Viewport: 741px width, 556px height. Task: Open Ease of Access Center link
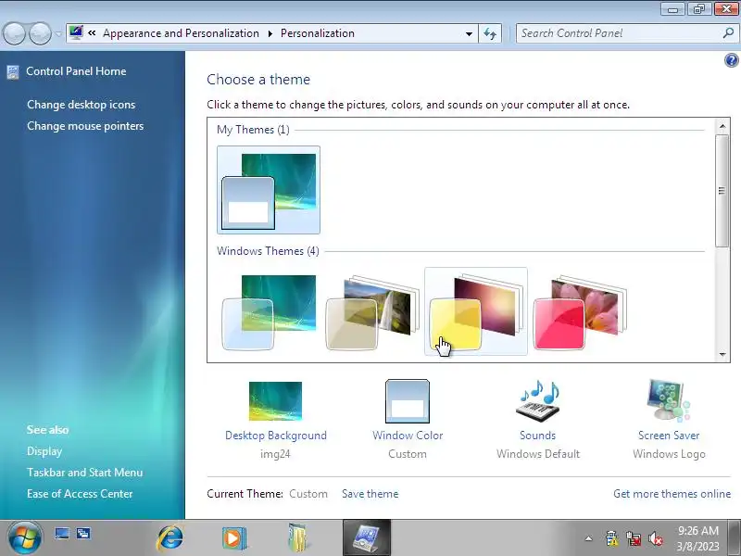[x=80, y=494]
